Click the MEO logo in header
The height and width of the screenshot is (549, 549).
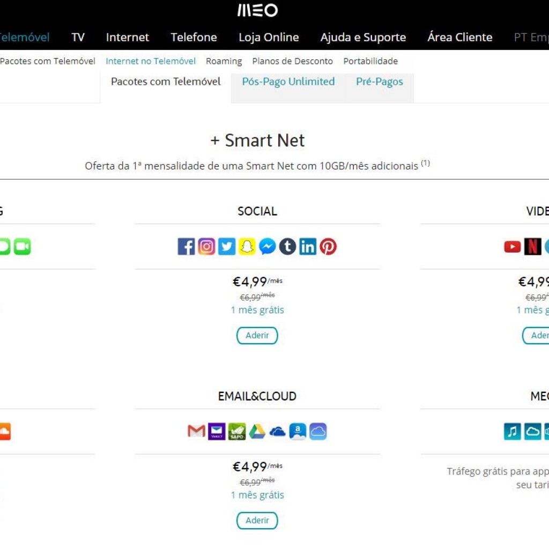pyautogui.click(x=258, y=10)
